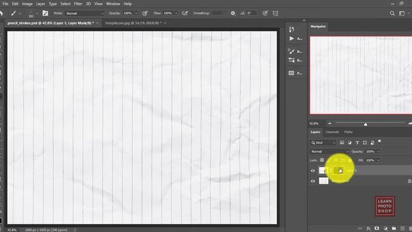Select the Background layer thumbnail
The width and height of the screenshot is (412, 232).
pos(324,181)
